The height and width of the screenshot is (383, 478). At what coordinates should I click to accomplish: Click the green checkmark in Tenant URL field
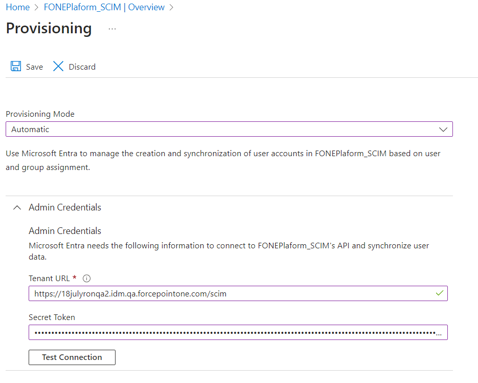(x=439, y=293)
